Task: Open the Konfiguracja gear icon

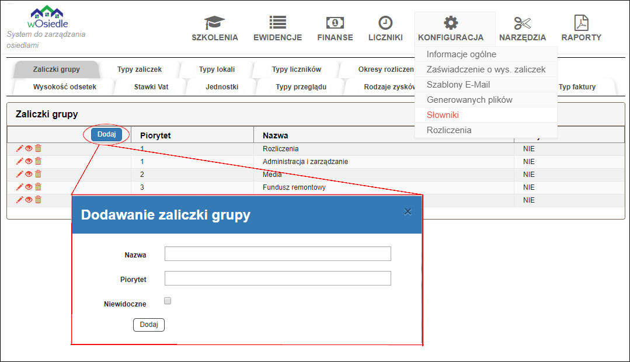Action: pyautogui.click(x=451, y=23)
